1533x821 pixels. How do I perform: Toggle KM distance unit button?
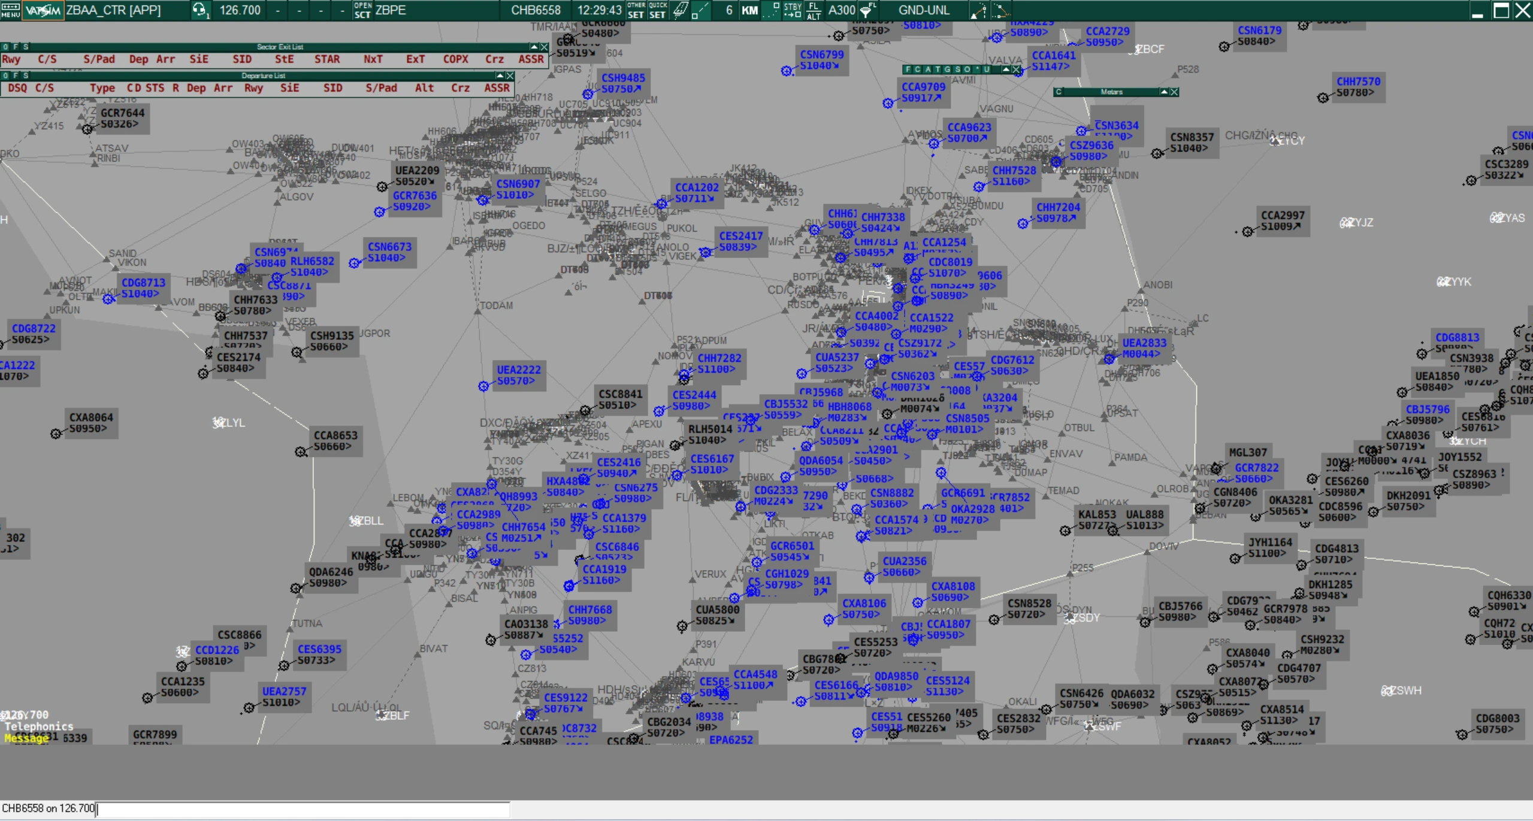click(x=749, y=10)
